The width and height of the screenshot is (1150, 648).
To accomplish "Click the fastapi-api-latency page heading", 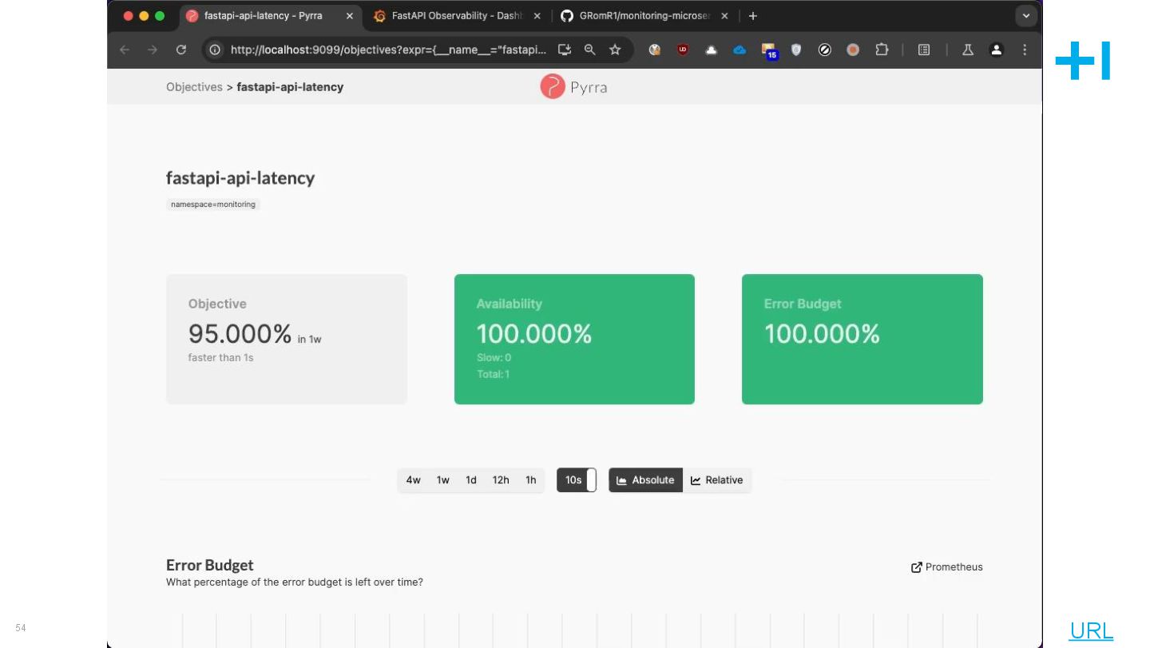I will 240,178.
